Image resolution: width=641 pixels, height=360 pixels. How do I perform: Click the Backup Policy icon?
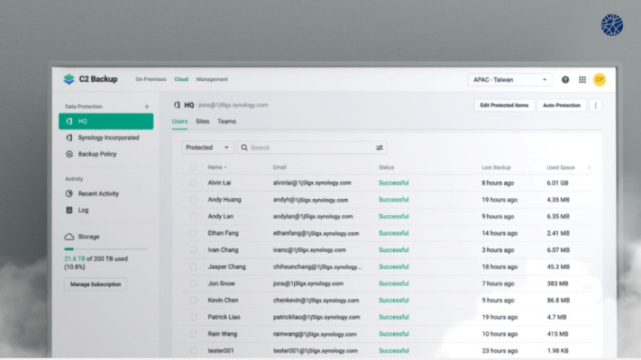point(69,154)
